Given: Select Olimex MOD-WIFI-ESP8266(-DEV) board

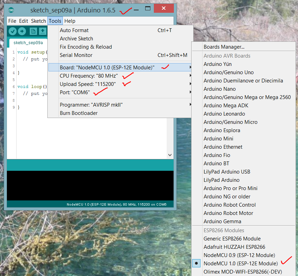Looking at the screenshot, I should 243,272.
